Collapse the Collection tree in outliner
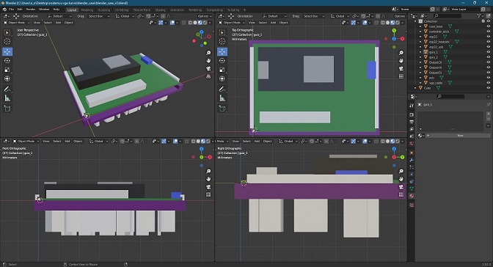The image size is (493, 267). tap(415, 21)
